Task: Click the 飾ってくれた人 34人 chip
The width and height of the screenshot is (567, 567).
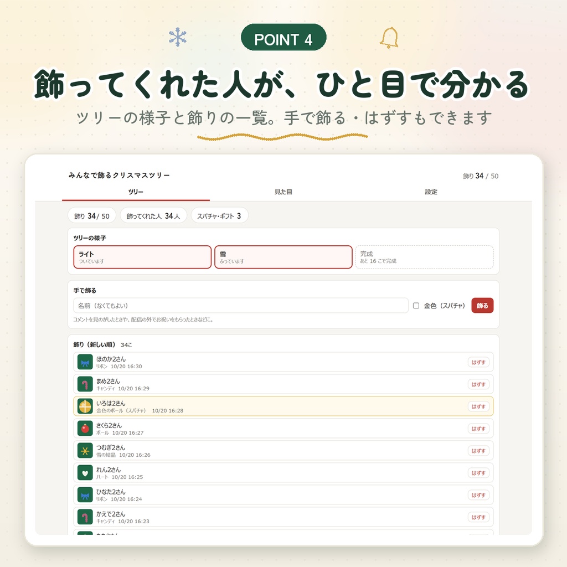Action: 153,216
